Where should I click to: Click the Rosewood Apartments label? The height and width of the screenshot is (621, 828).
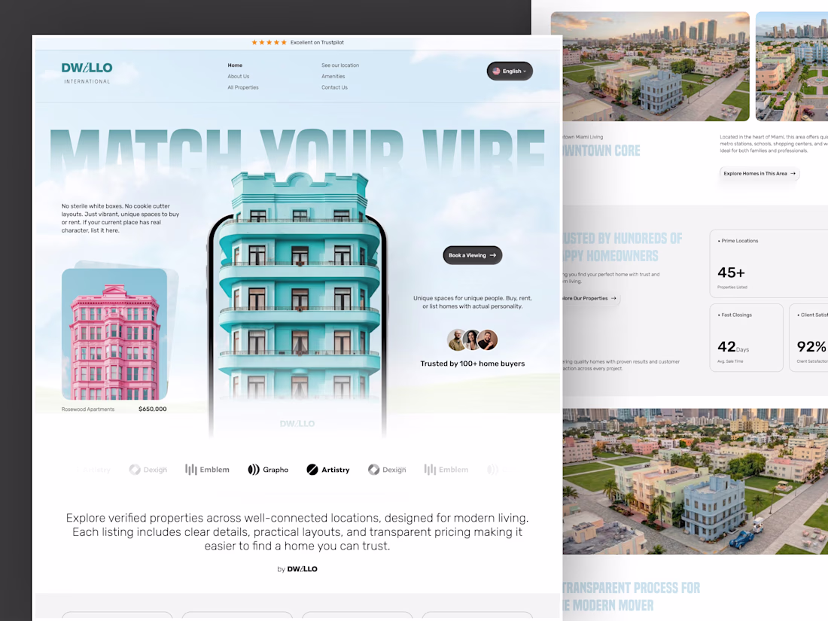(87, 409)
